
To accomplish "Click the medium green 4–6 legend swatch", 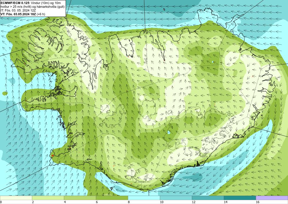I will (x=80, y=198).
